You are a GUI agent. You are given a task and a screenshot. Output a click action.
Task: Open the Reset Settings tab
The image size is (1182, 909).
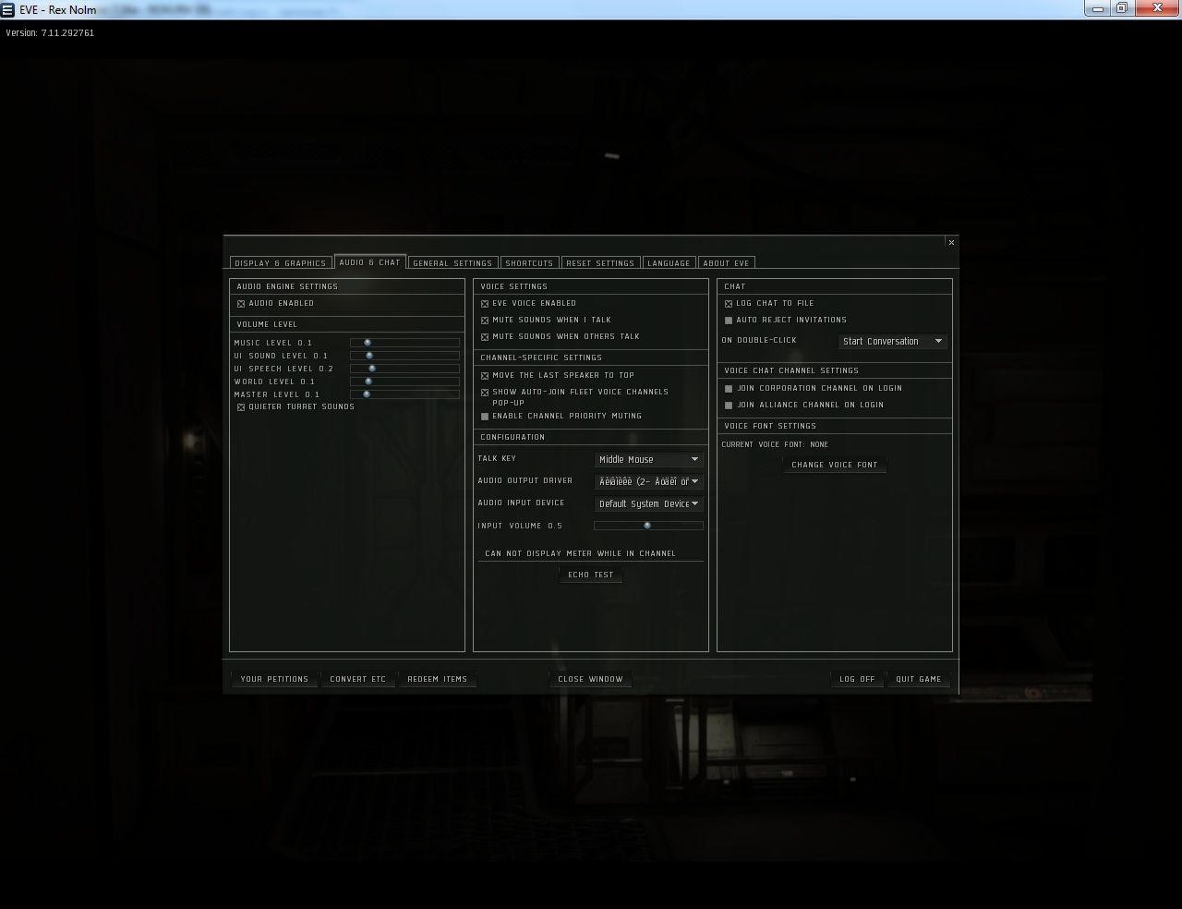coord(600,263)
